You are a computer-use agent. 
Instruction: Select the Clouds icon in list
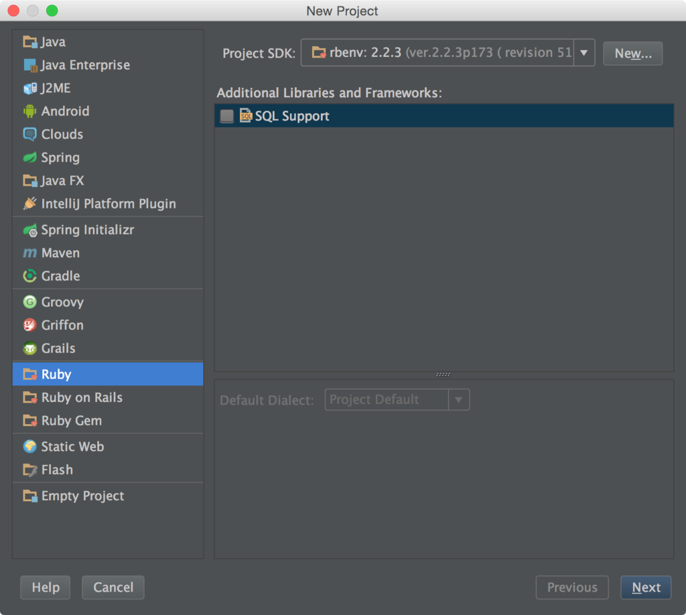pyautogui.click(x=29, y=134)
